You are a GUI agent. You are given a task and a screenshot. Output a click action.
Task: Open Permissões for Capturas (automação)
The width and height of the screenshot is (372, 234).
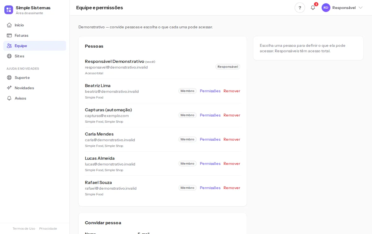click(x=210, y=115)
